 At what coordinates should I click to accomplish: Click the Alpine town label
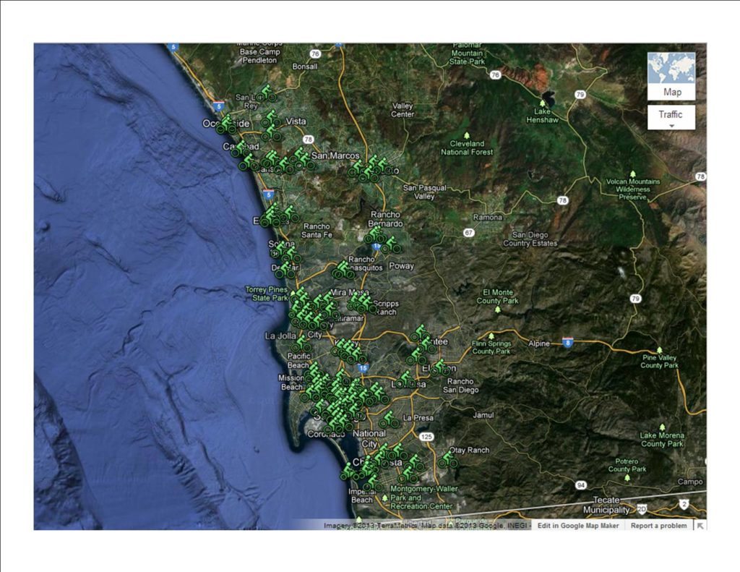[x=539, y=343]
